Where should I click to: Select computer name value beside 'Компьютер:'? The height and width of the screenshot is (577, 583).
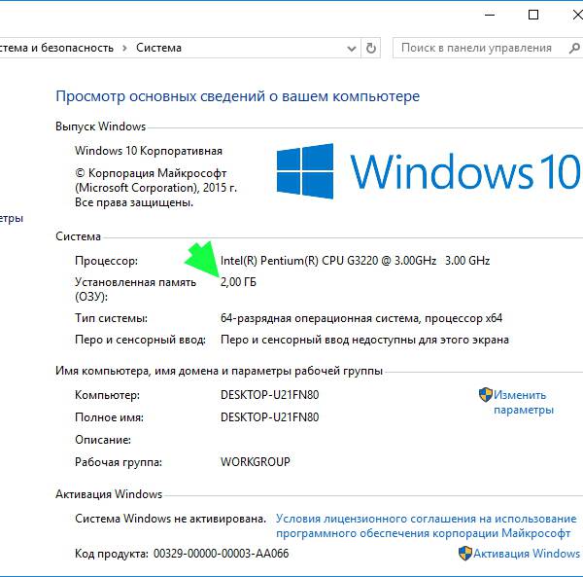[269, 395]
